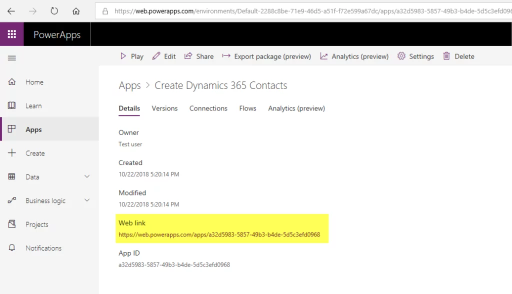Click the 'Web link' heading

pos(132,223)
